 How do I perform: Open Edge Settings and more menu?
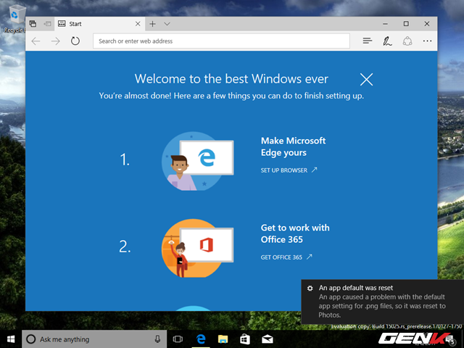click(x=427, y=41)
